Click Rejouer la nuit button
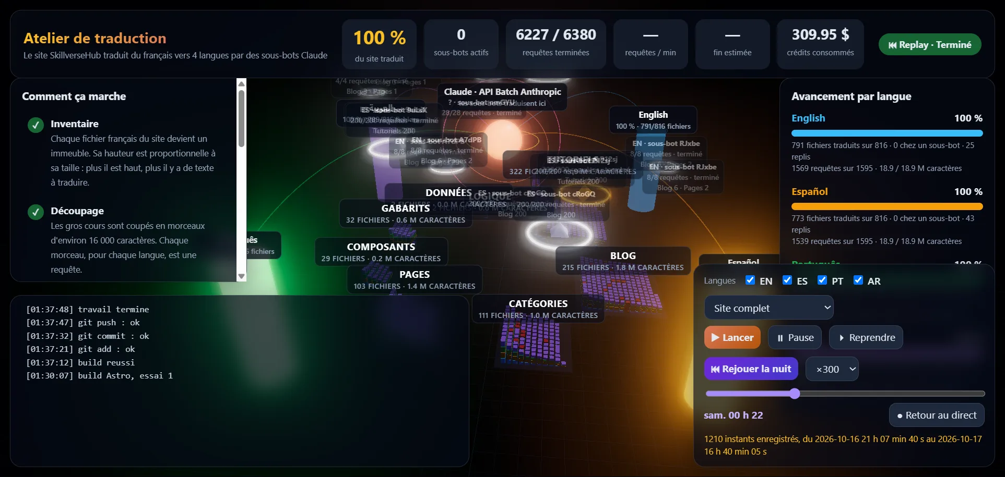This screenshot has width=1005, height=477. click(751, 369)
